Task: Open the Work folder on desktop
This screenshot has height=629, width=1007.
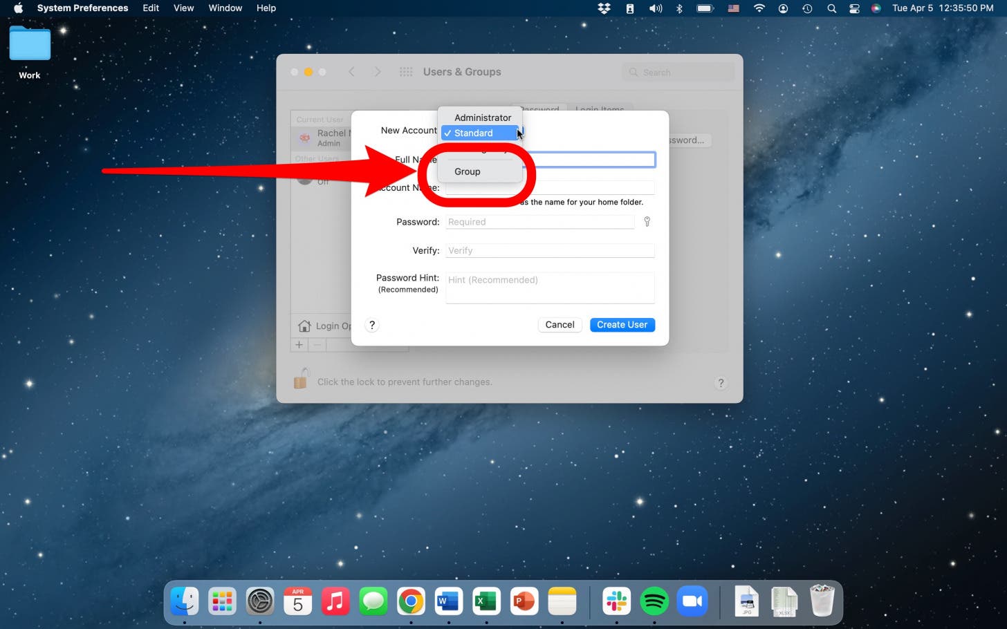Action: [x=30, y=53]
